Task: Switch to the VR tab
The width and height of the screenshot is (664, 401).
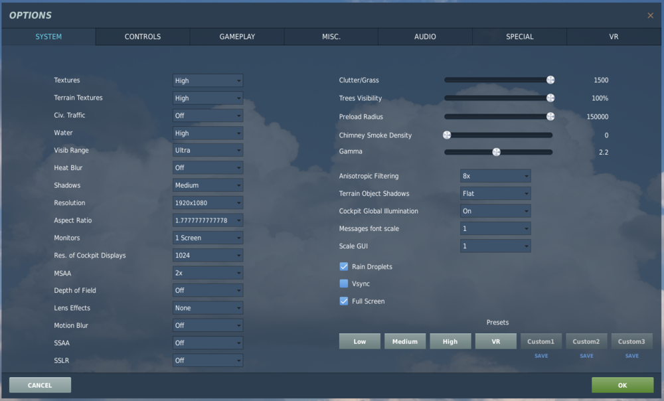Action: coord(613,37)
